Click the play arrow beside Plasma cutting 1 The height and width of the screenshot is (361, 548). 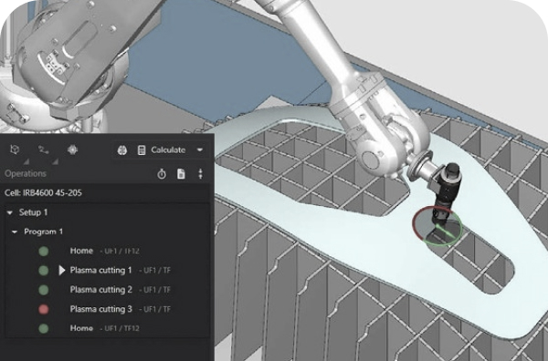pos(62,271)
